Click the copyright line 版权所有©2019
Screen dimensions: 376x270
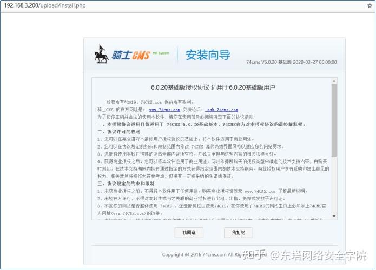point(150,102)
